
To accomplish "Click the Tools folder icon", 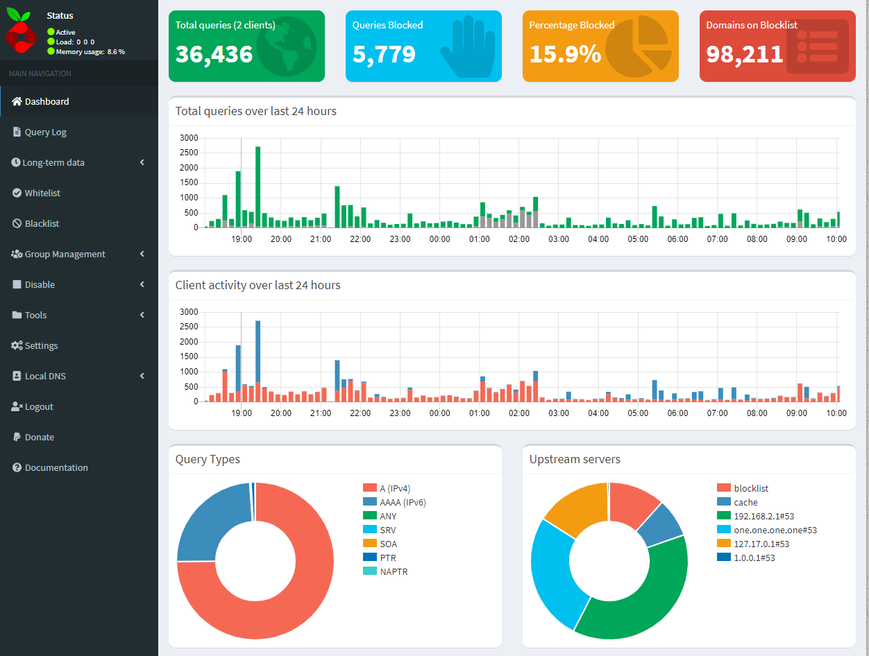I will pyautogui.click(x=17, y=315).
